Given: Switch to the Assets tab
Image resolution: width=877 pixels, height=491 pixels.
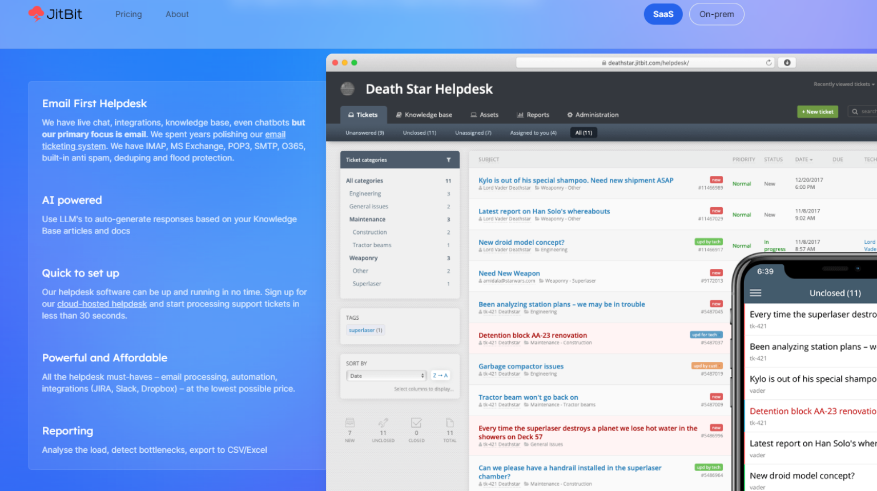Looking at the screenshot, I should tap(484, 115).
